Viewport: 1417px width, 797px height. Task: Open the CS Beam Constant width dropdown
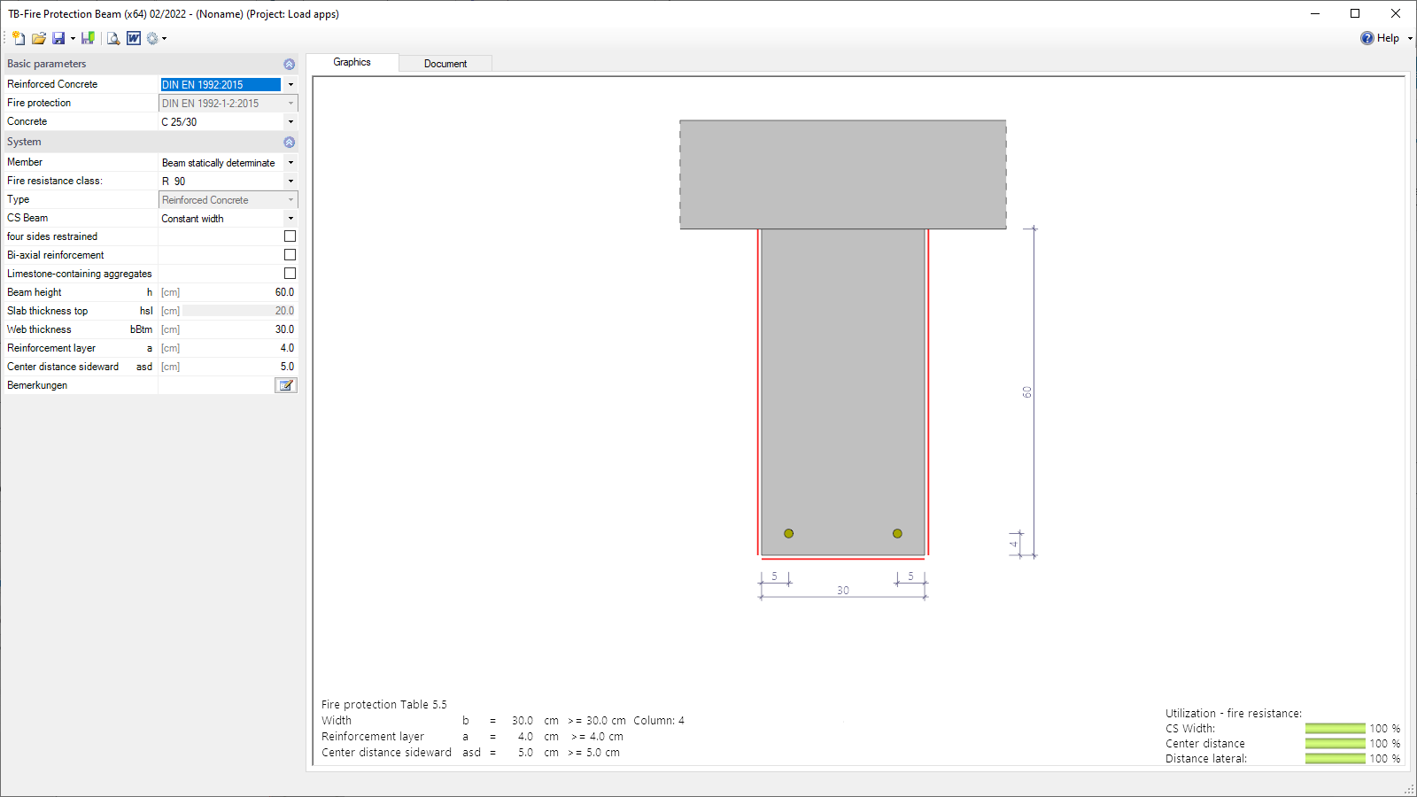[x=290, y=219]
